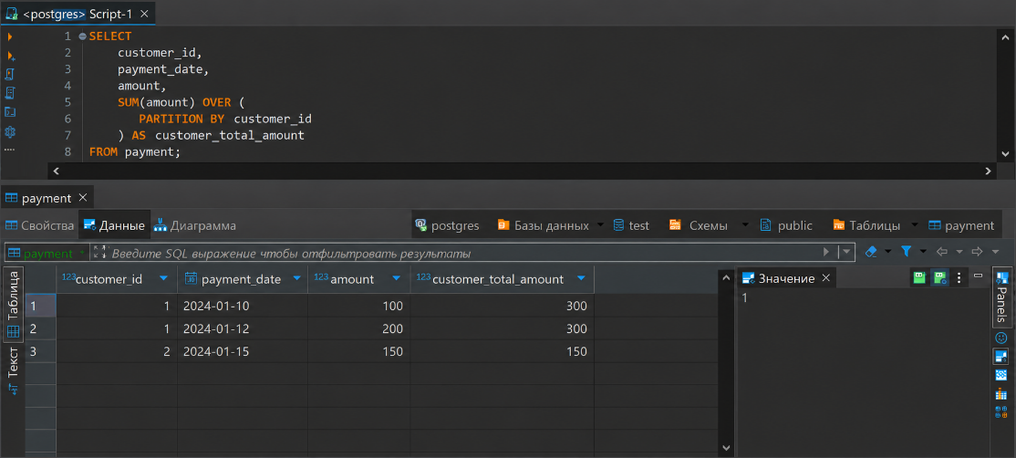Open the Свойства tab
Viewport: 1016px width, 458px height.
pyautogui.click(x=39, y=225)
